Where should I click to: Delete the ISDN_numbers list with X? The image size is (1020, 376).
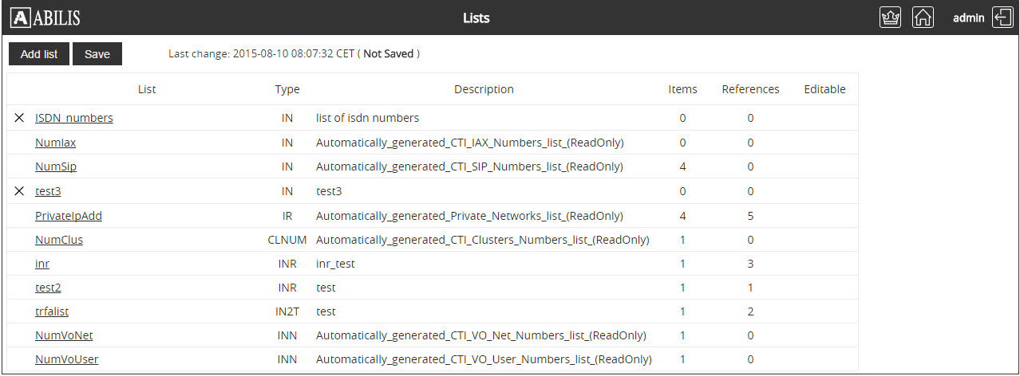tap(19, 118)
